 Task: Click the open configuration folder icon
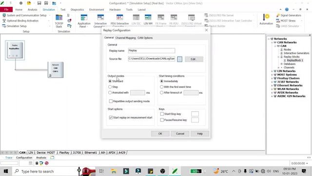point(29,3)
